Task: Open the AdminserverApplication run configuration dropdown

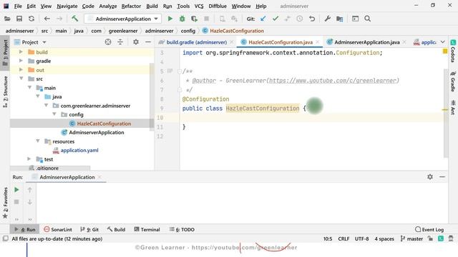Action: click(x=123, y=19)
